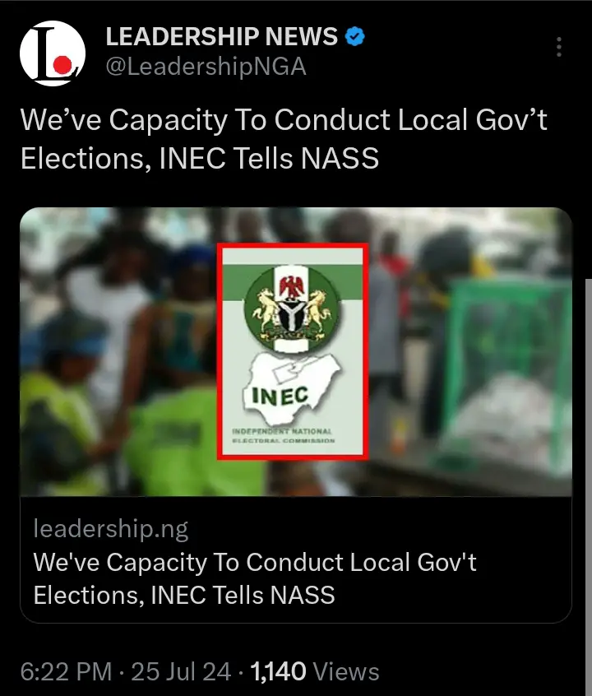Click the LEADERSHIP NEWS display name

pyautogui.click(x=222, y=37)
